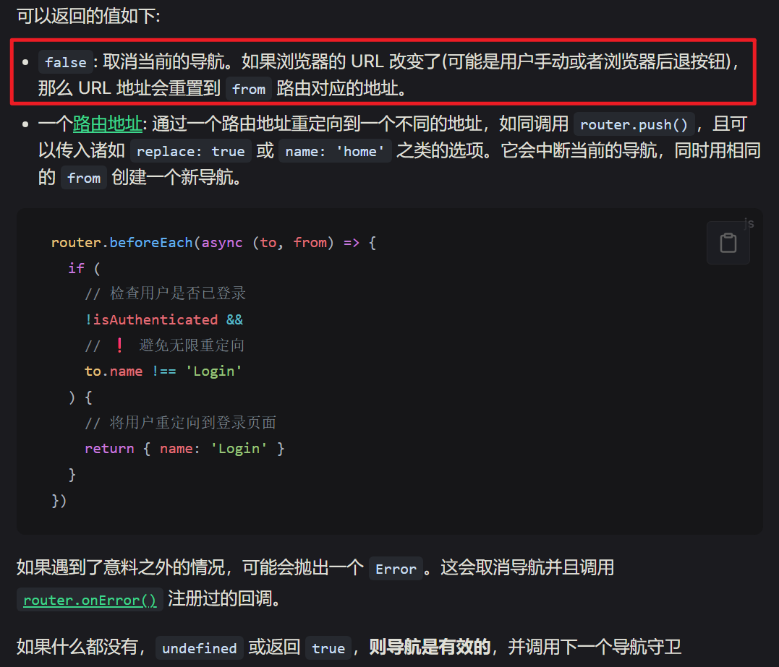Click the !isAuthenticated && code line

(x=163, y=319)
